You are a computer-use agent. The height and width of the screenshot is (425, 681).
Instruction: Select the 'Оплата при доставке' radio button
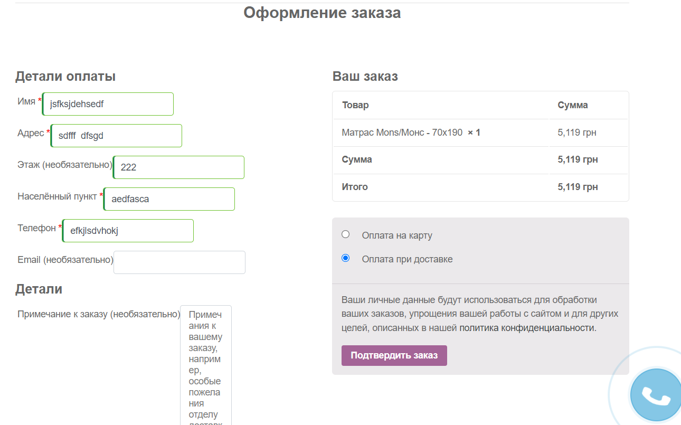pos(346,258)
